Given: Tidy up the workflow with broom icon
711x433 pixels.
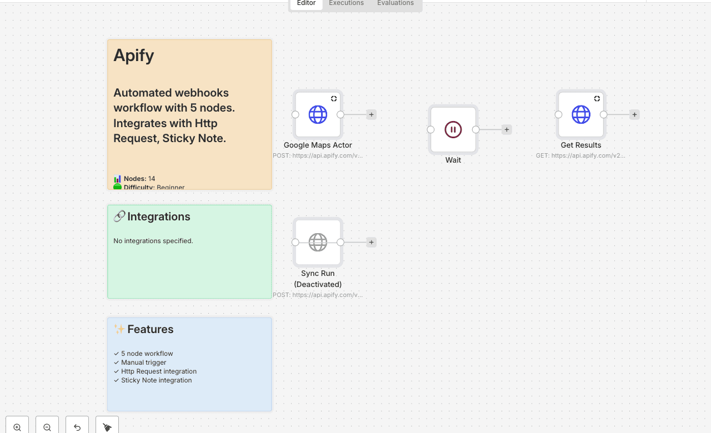Looking at the screenshot, I should pyautogui.click(x=107, y=427).
